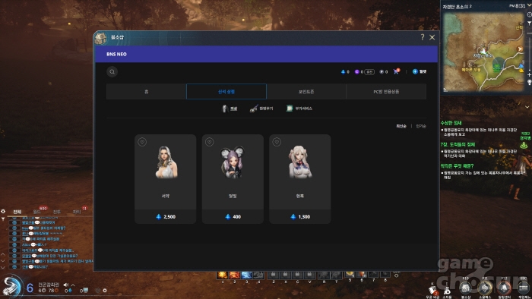Select the costume category with mannequin icon
Image resolution: width=532 pixels, height=299 pixels.
[224, 109]
